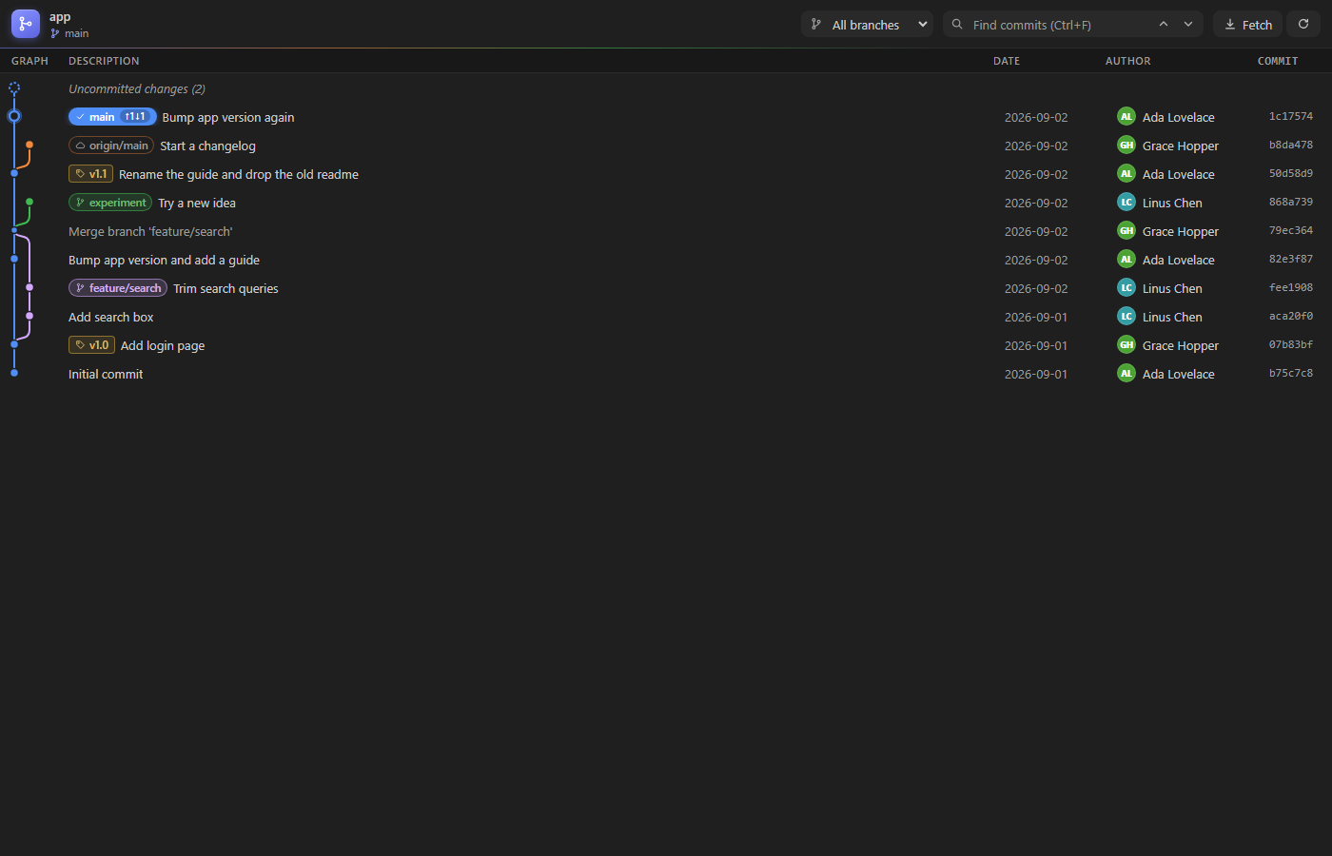Click the green experiment graph node

click(x=29, y=202)
